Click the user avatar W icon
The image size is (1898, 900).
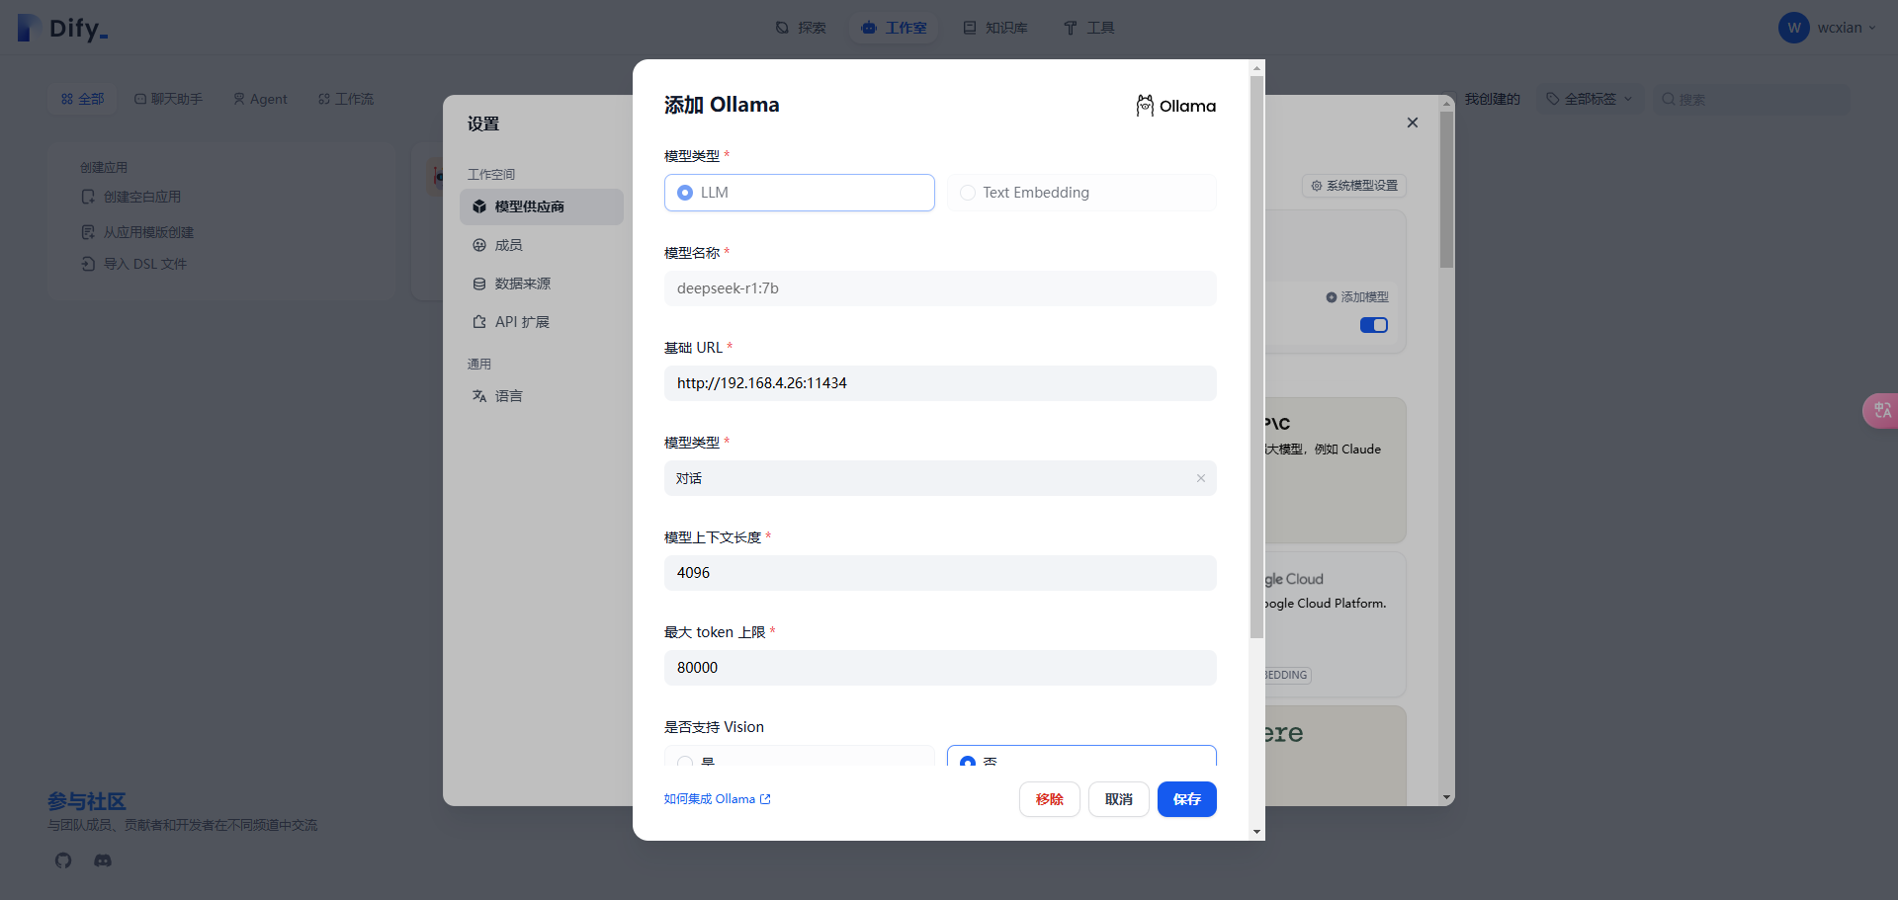[1793, 28]
